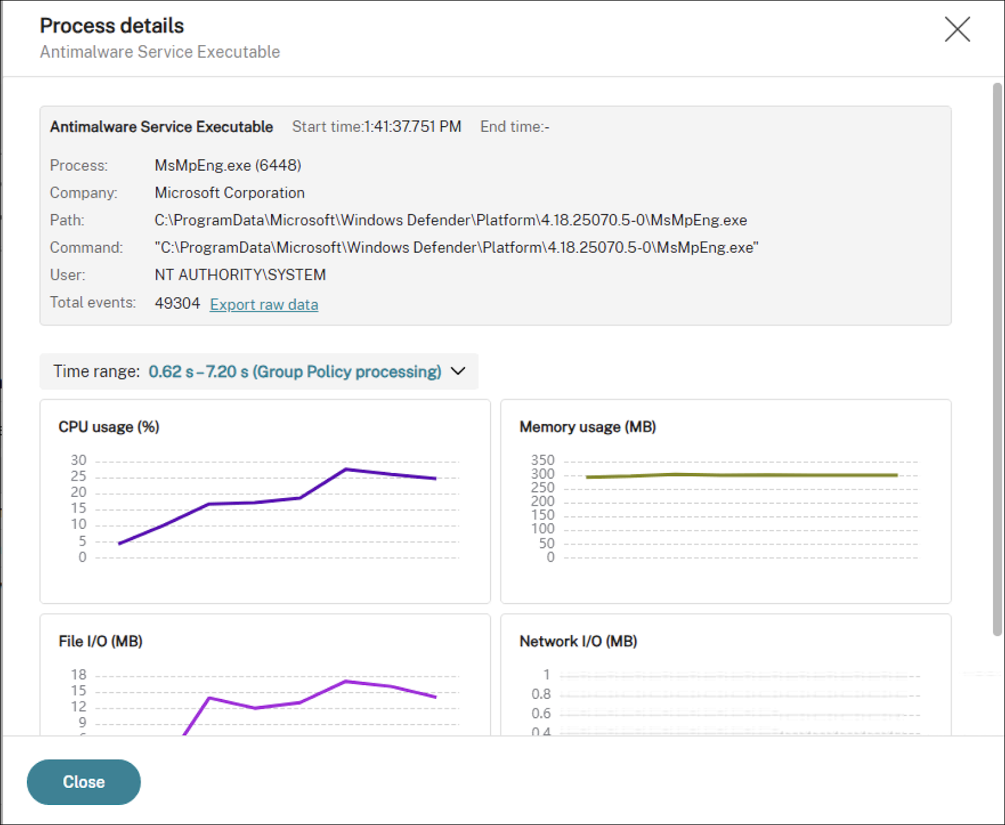Click the NT AUTHORITY\SYSTEM user value

pos(240,275)
